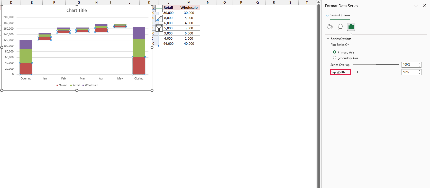The height and width of the screenshot is (188, 430).
Task: Select cell with value 9,000
Action: [168, 33]
